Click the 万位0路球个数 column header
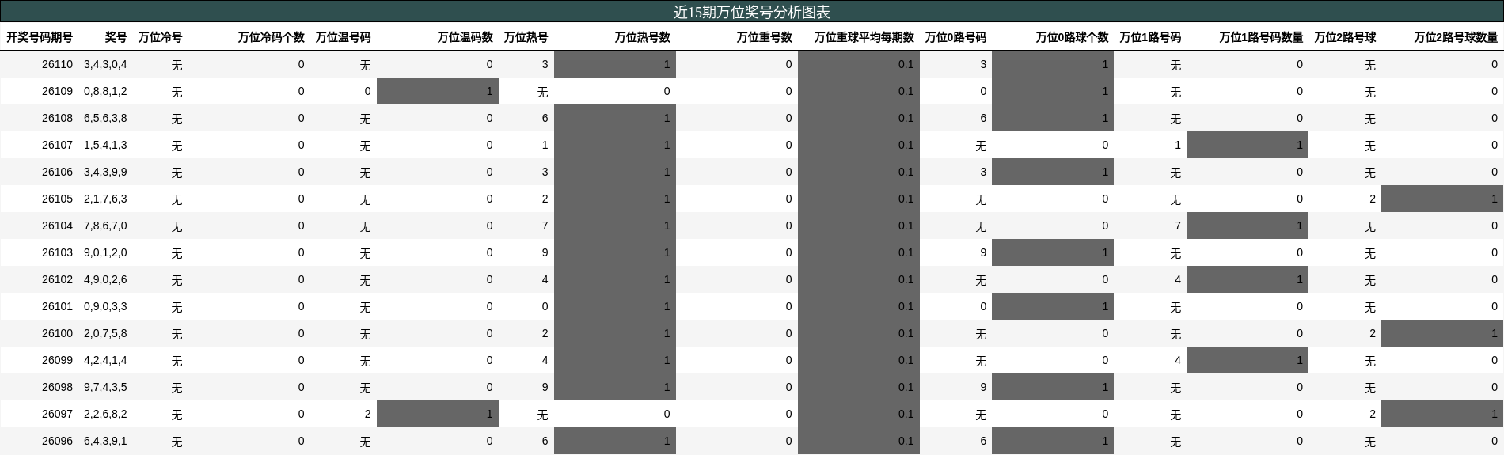Image resolution: width=1504 pixels, height=455 pixels. [1072, 37]
